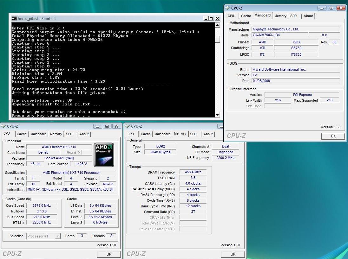Open About tab in Mainboard window
Screen dimensions: 348x259
[x=308, y=16]
